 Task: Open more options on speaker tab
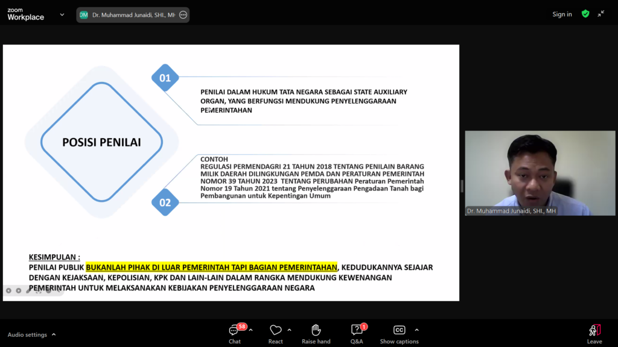tap(183, 15)
